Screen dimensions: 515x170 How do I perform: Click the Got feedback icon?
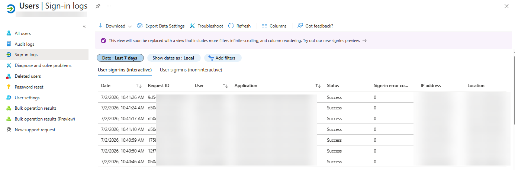coord(300,26)
